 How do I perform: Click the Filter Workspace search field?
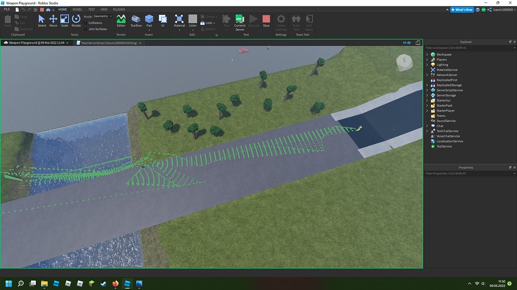[460, 47]
